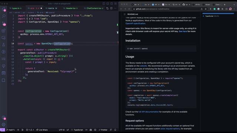Image resolution: width=237 pixels, height=133 pixels.
Task: Reload the browser page
Action: coord(129,9)
